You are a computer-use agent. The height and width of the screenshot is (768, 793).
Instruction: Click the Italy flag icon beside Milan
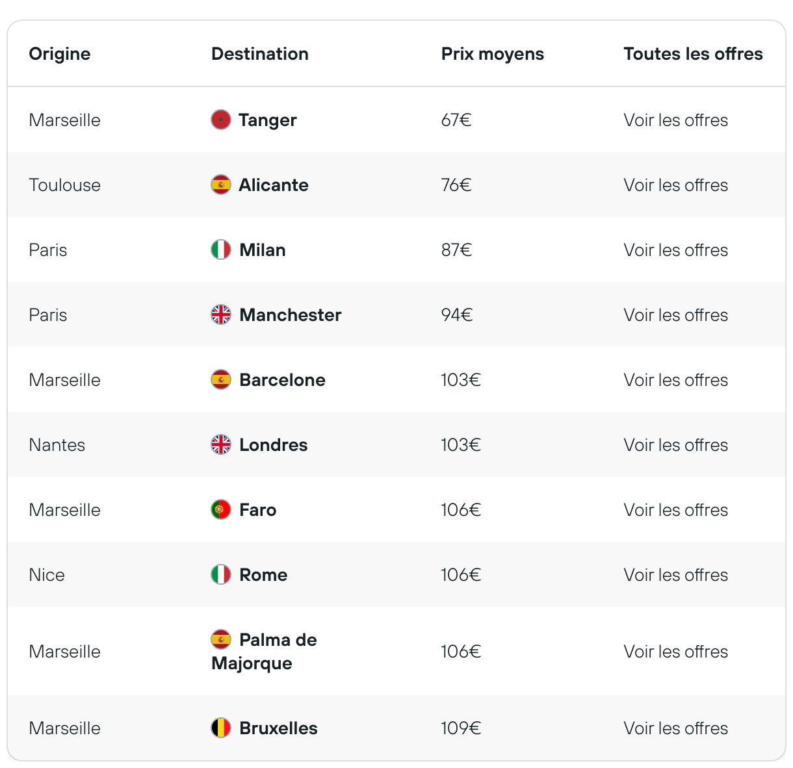point(221,250)
